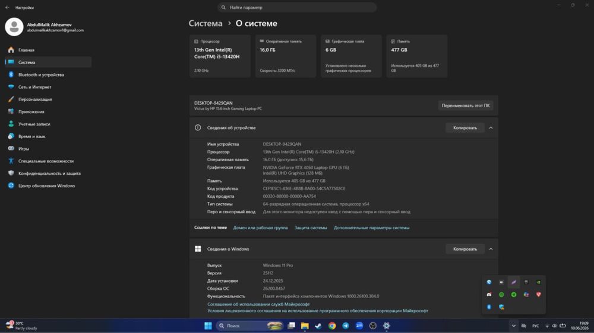Open the Приложения apps section icon

[x=11, y=111]
